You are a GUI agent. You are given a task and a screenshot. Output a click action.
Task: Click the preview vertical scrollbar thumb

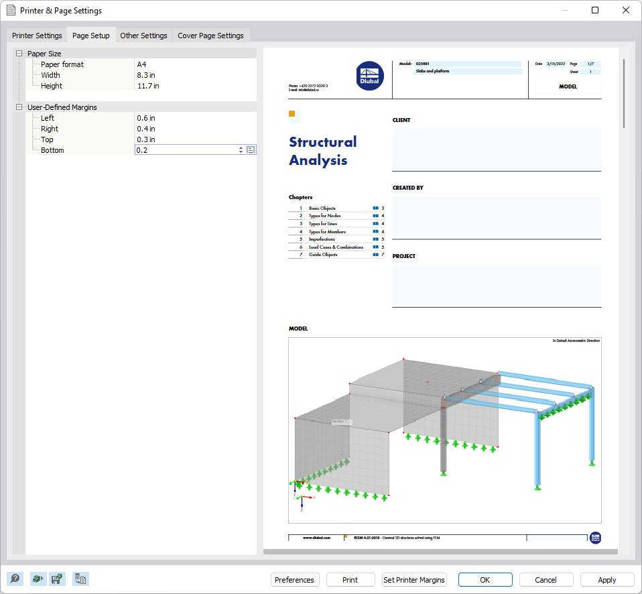(624, 93)
